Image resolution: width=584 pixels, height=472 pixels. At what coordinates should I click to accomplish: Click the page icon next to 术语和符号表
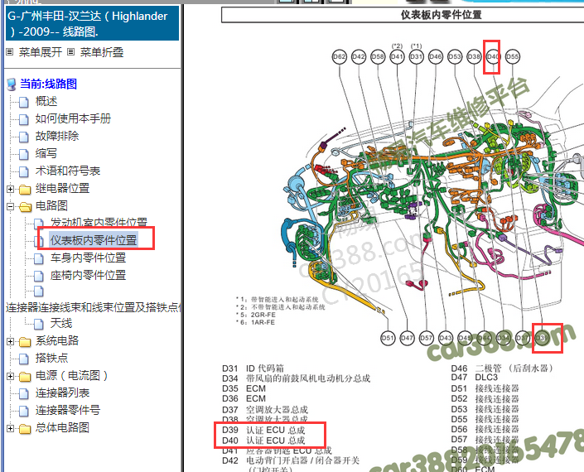click(x=24, y=171)
